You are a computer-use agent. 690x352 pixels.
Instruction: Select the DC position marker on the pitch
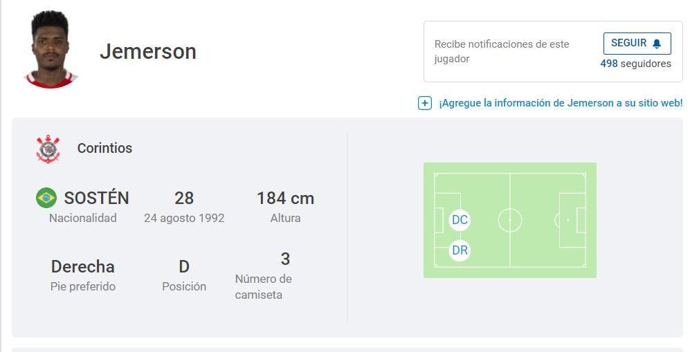point(460,220)
